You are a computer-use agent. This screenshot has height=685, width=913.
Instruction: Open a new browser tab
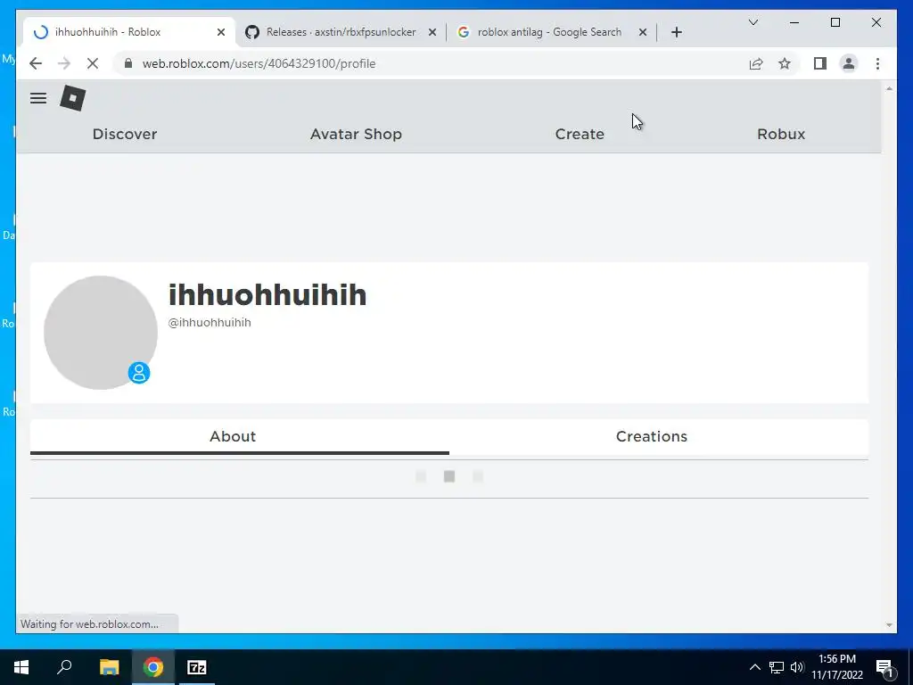coord(676,32)
